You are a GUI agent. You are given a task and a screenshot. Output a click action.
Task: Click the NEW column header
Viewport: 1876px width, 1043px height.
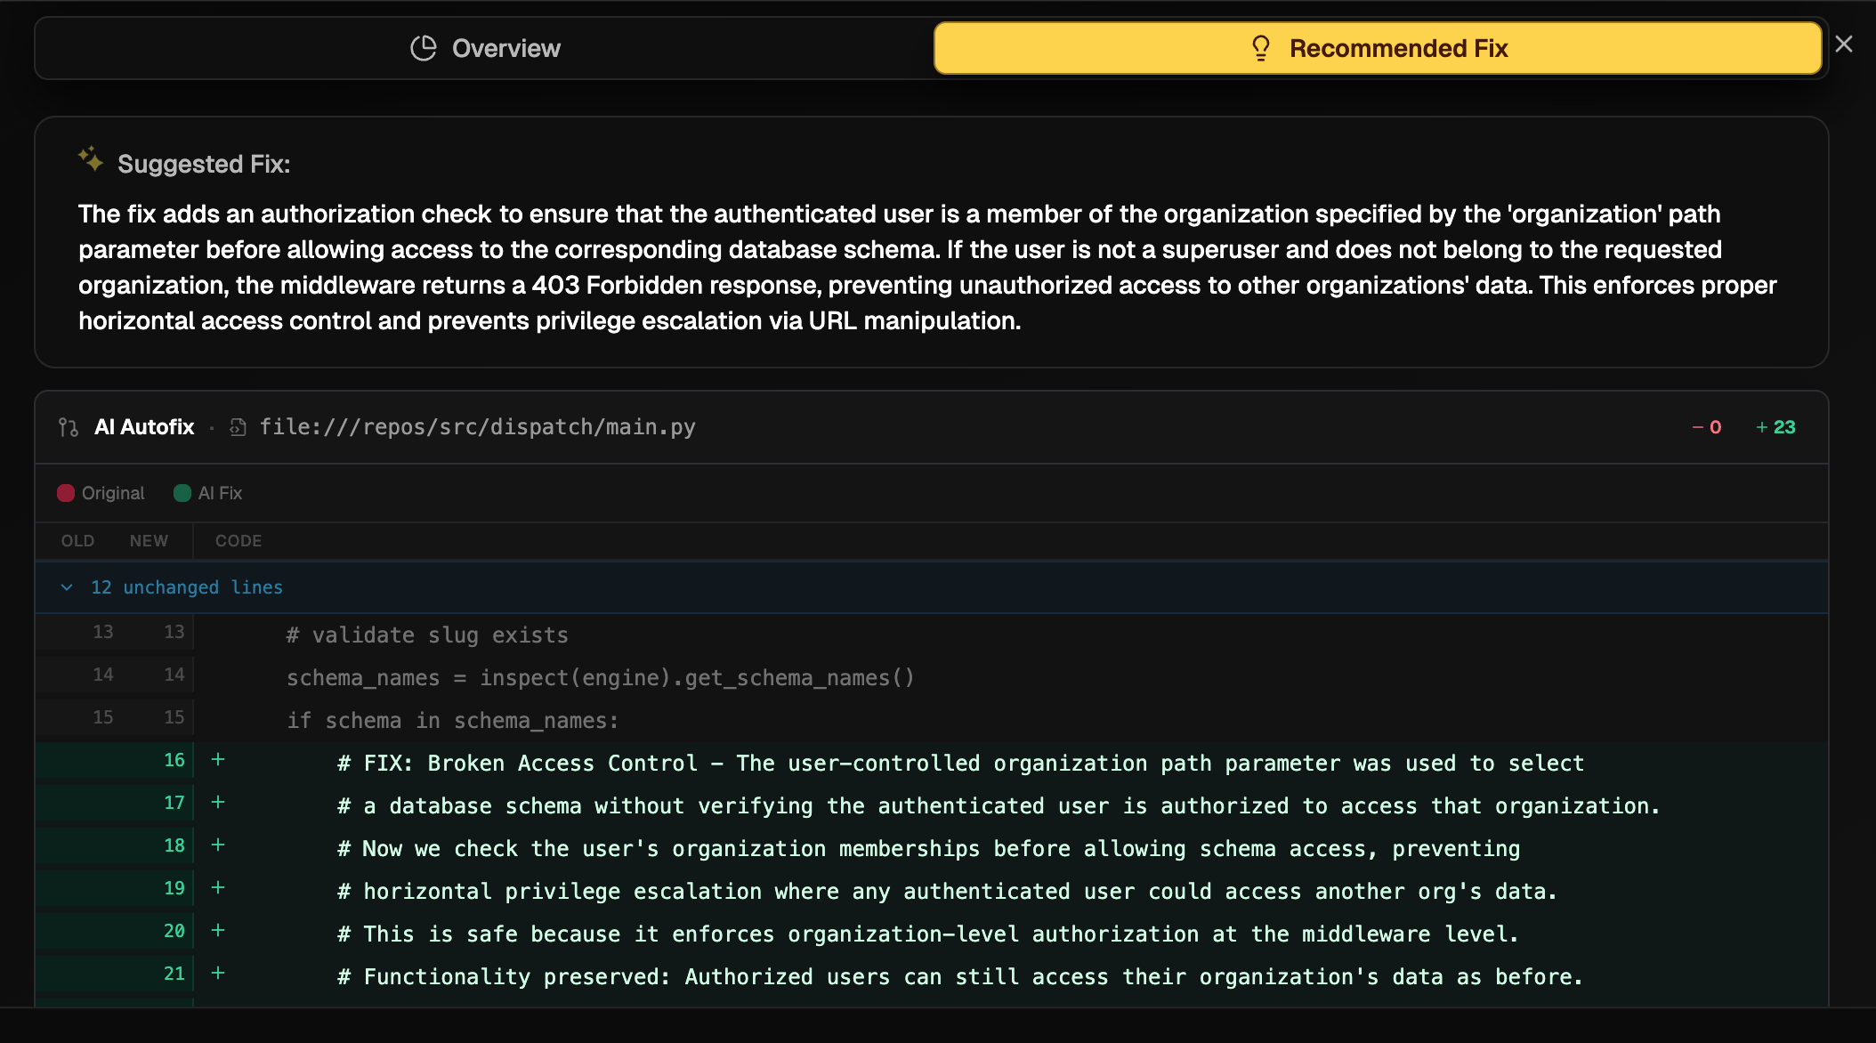point(149,541)
